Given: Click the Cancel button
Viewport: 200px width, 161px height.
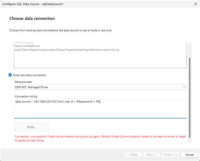Looking at the screenshot, I should tap(189, 155).
